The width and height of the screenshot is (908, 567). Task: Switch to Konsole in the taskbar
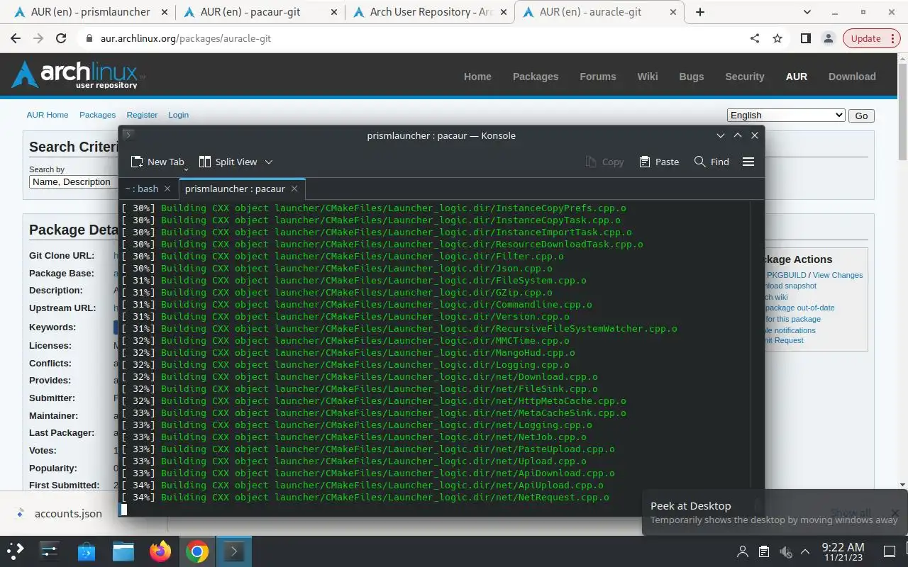pyautogui.click(x=234, y=551)
